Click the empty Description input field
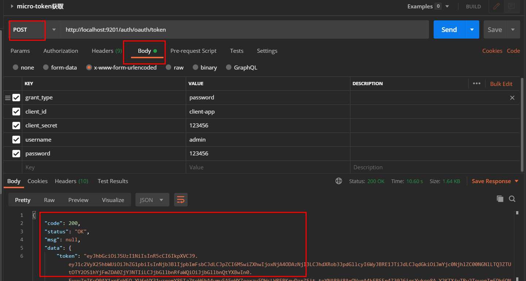526x281 pixels. [435, 167]
